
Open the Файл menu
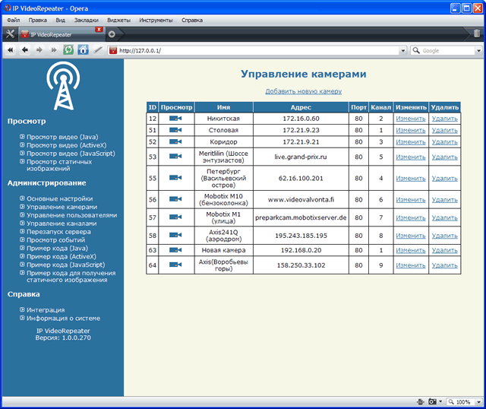point(14,21)
